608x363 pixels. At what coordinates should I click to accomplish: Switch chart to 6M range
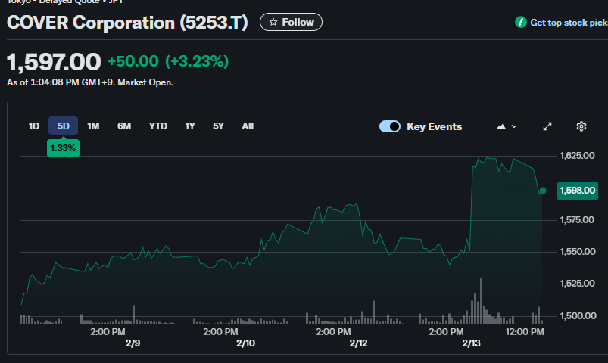click(x=124, y=126)
